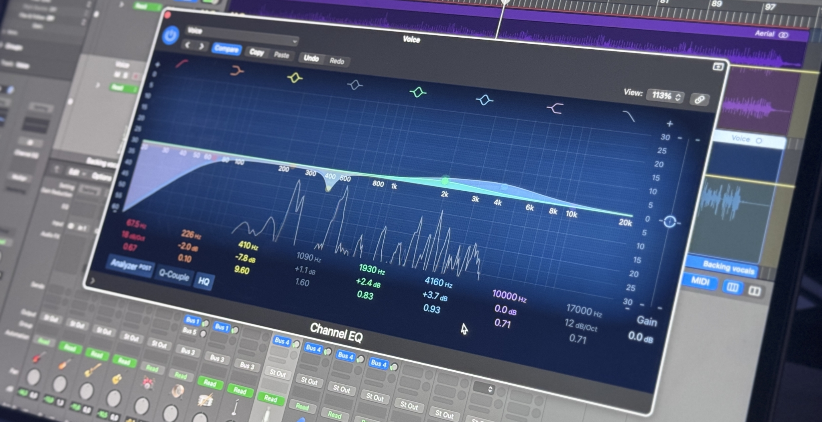The width and height of the screenshot is (822, 422).
Task: Select the Gain slider handle at 0 dB
Action: pyautogui.click(x=669, y=222)
